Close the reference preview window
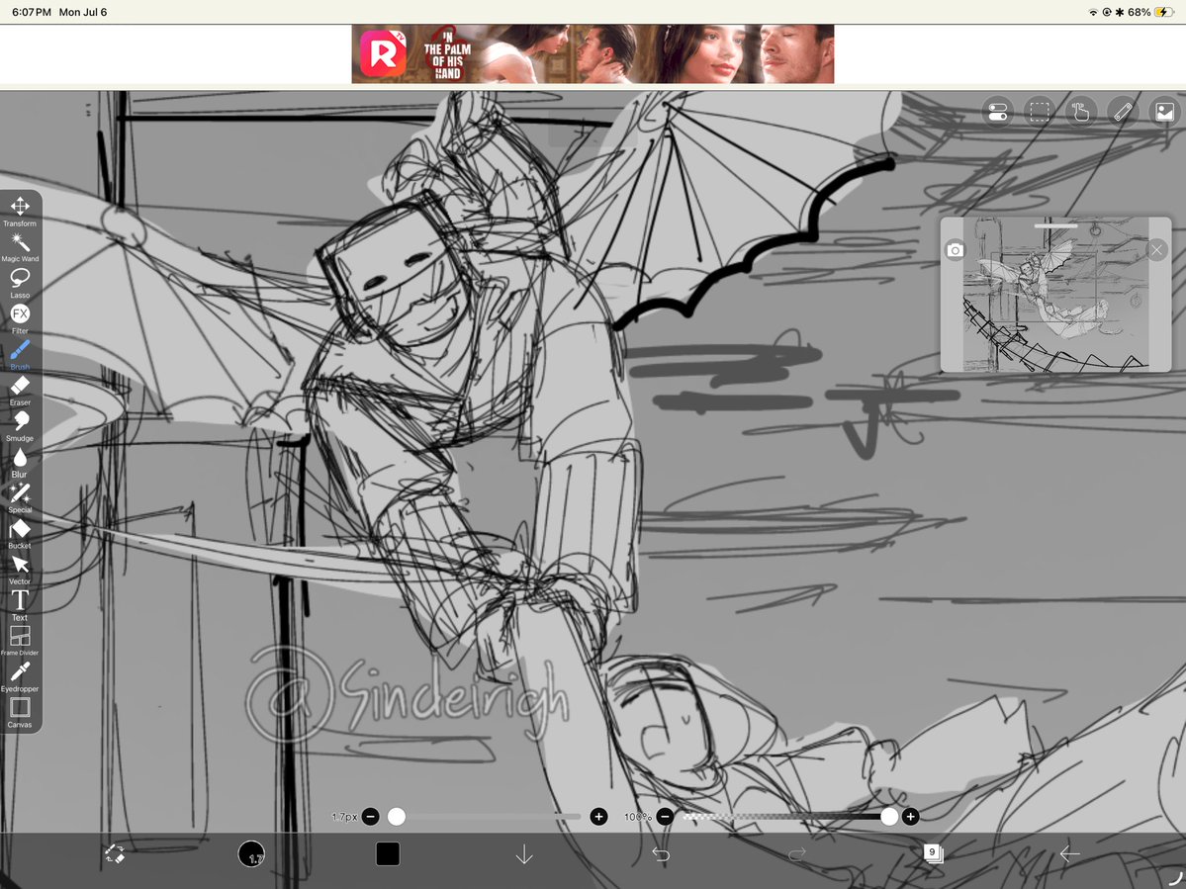1186x889 pixels. pos(1156,250)
